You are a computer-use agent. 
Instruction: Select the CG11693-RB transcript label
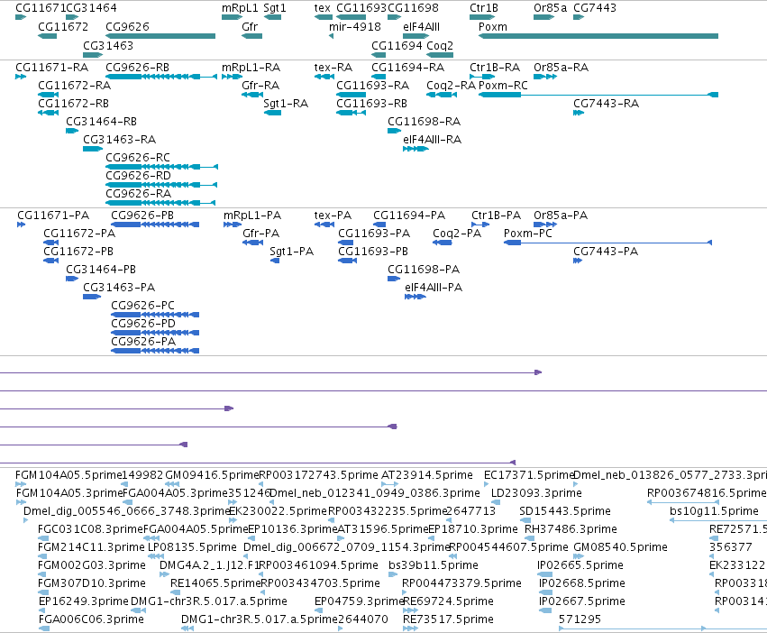[371, 104]
